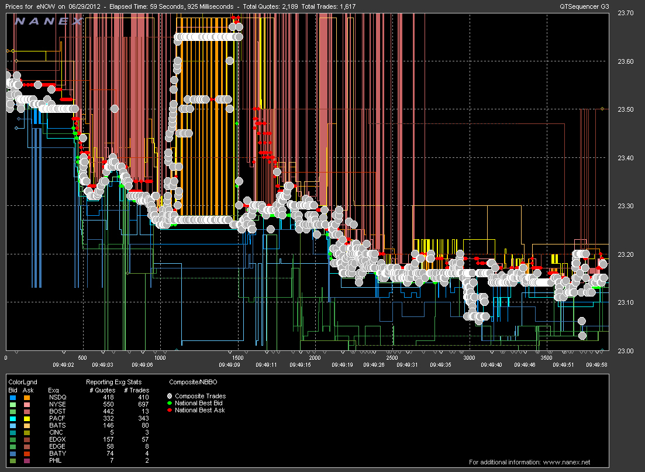Click NYSE quotes count 550
The image size is (645, 472).
coord(108,405)
